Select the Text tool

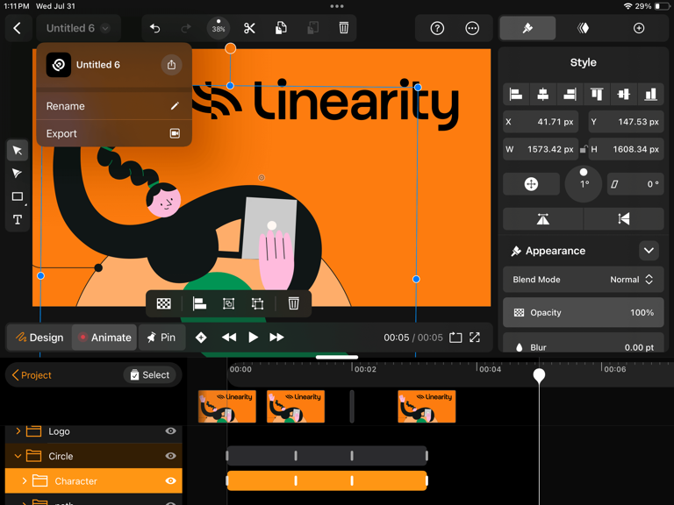point(18,220)
